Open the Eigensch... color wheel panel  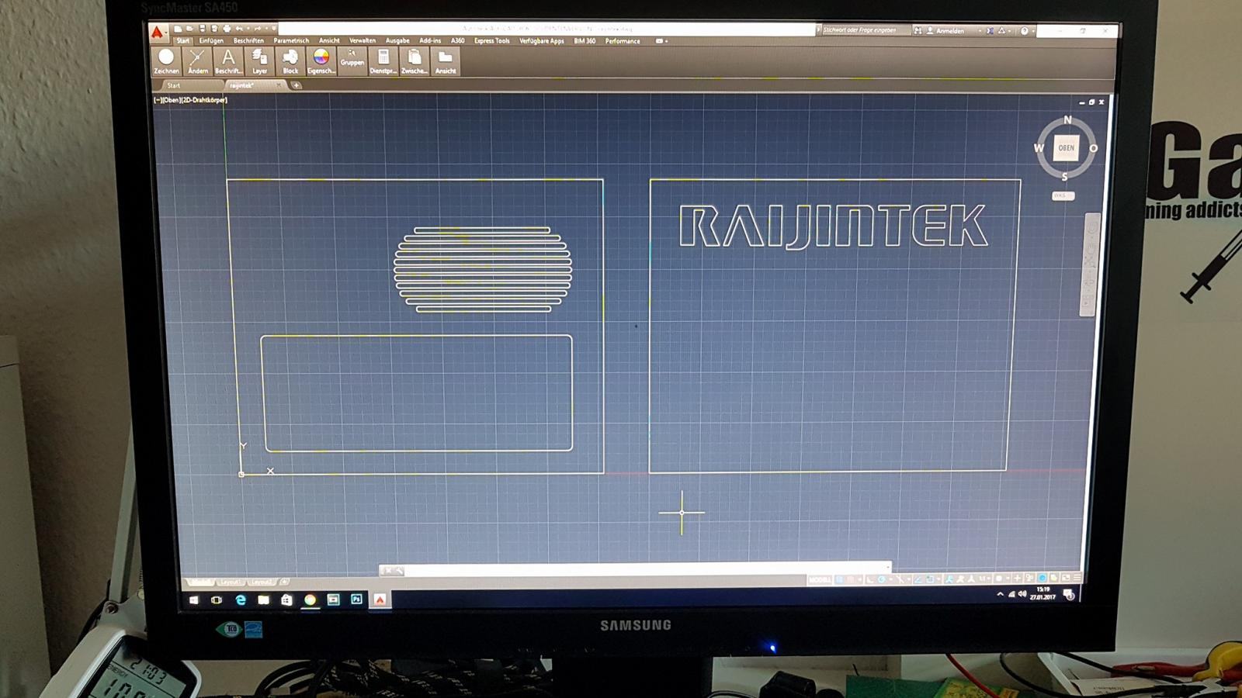(x=321, y=61)
